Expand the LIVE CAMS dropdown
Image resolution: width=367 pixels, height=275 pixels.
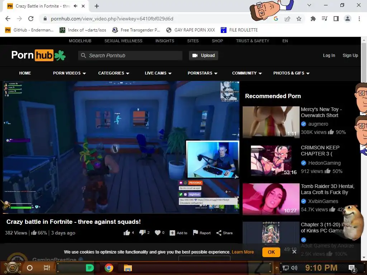[158, 73]
